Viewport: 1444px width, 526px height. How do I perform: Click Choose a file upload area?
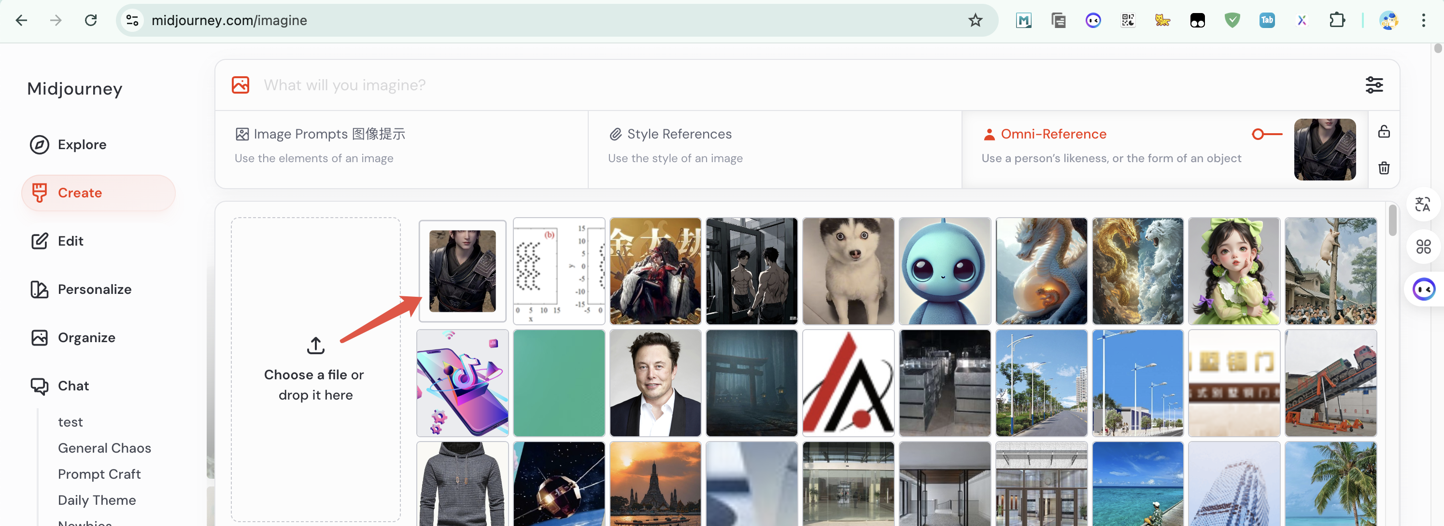point(315,370)
